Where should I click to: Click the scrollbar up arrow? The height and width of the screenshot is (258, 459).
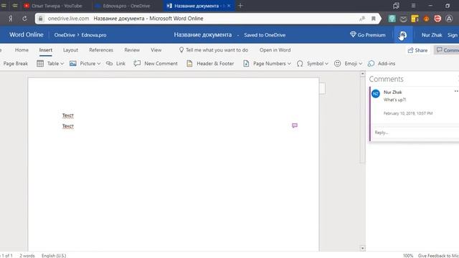click(x=362, y=74)
